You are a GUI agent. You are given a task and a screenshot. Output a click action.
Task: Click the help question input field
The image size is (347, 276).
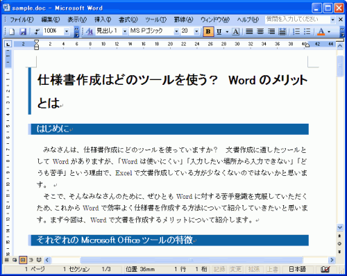[298, 19]
